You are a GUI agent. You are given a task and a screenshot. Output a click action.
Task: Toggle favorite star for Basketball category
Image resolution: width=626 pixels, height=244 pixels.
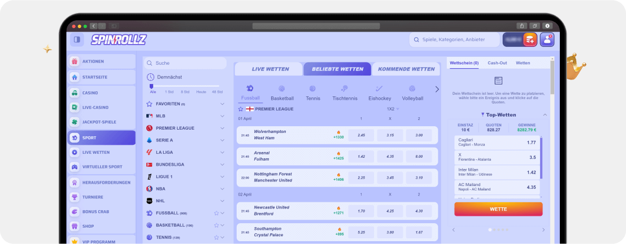point(216,225)
